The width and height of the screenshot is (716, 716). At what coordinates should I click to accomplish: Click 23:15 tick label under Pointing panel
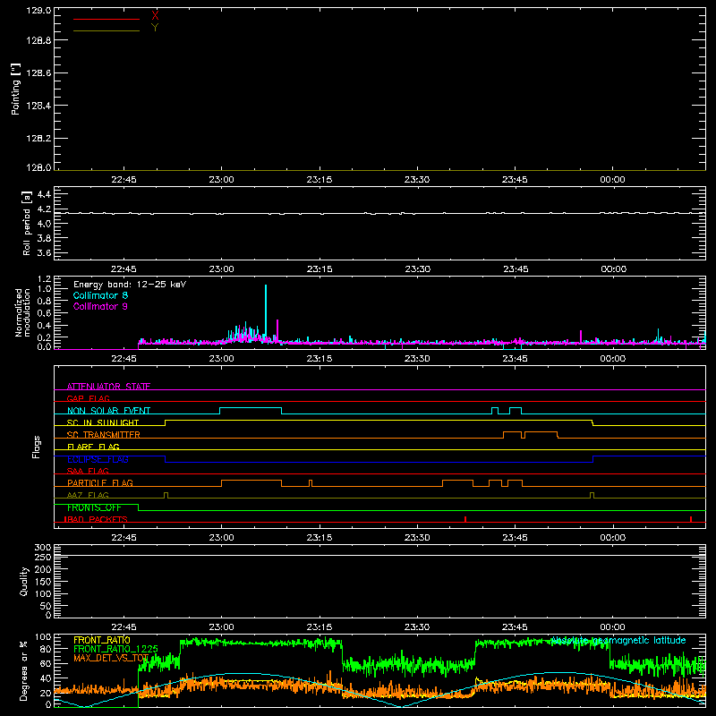(x=320, y=180)
